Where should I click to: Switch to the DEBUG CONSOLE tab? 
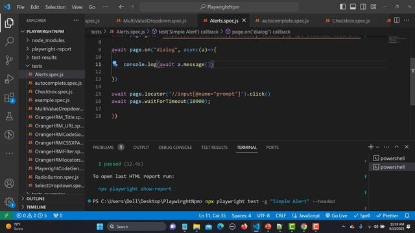175,147
